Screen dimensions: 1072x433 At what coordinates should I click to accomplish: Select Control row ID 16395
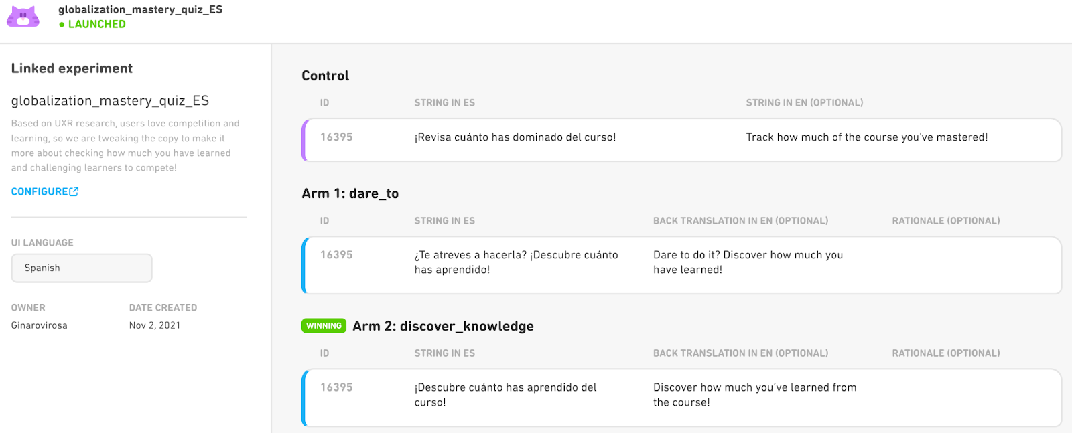click(x=336, y=137)
